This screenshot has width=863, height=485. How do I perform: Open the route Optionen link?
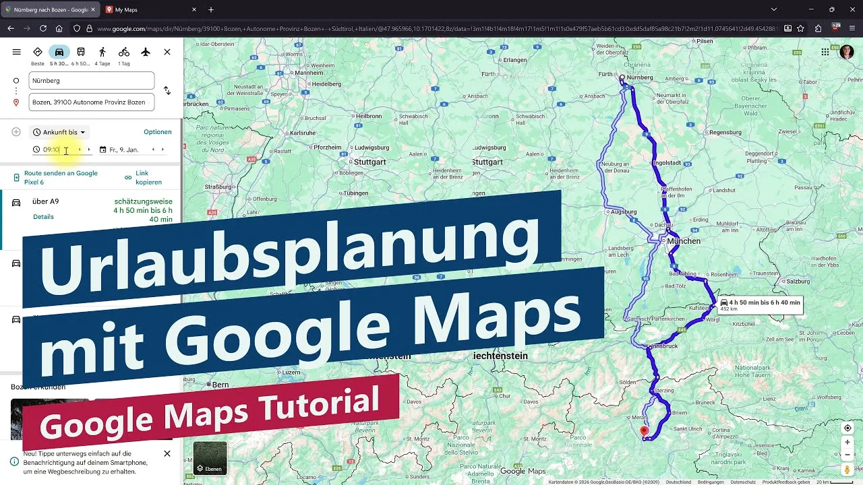click(x=157, y=132)
